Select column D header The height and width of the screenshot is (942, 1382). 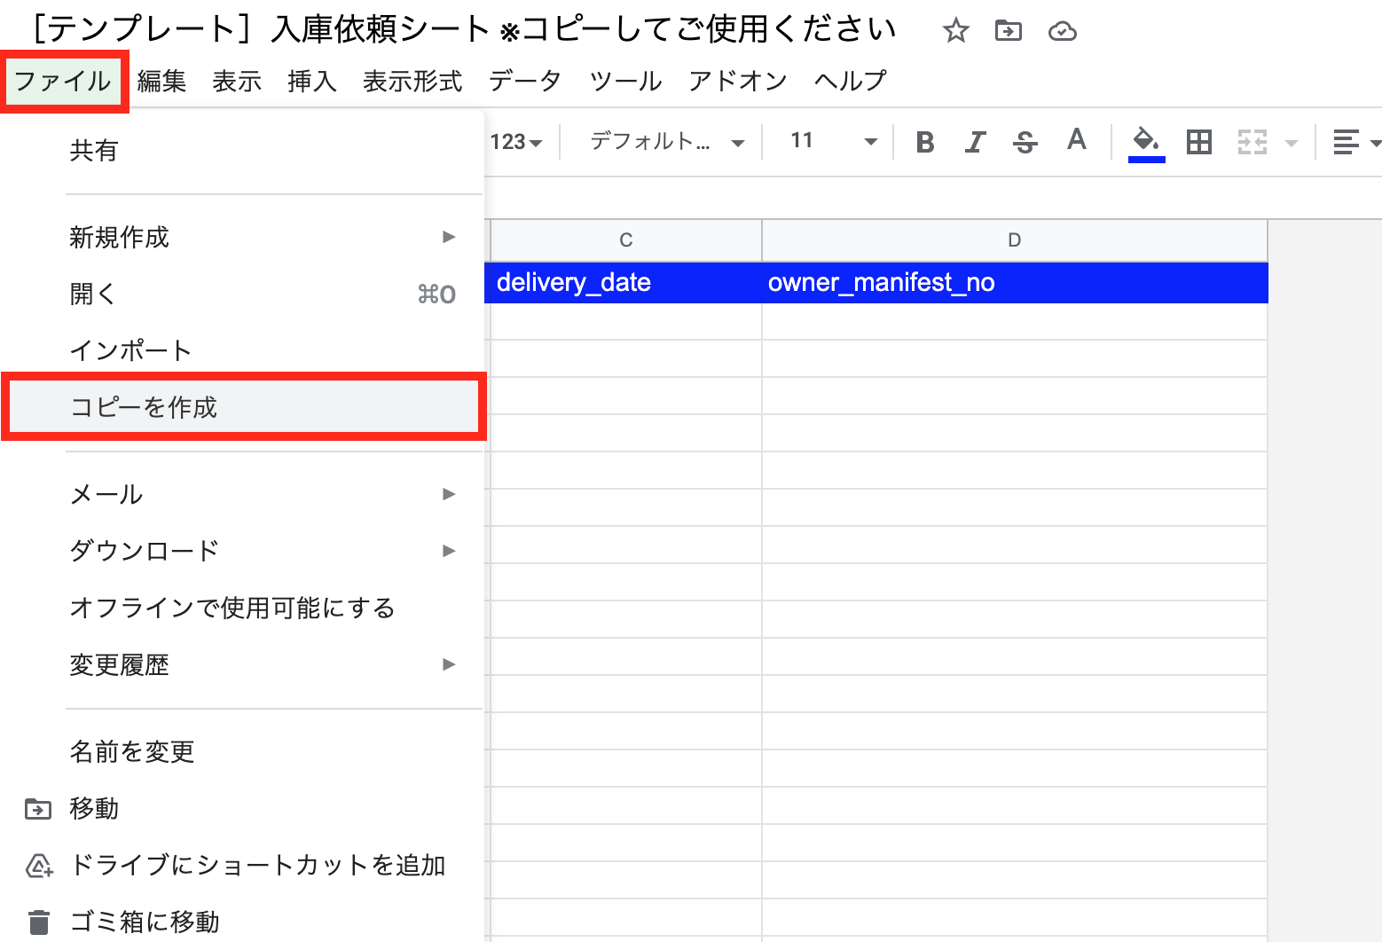[x=1014, y=240]
